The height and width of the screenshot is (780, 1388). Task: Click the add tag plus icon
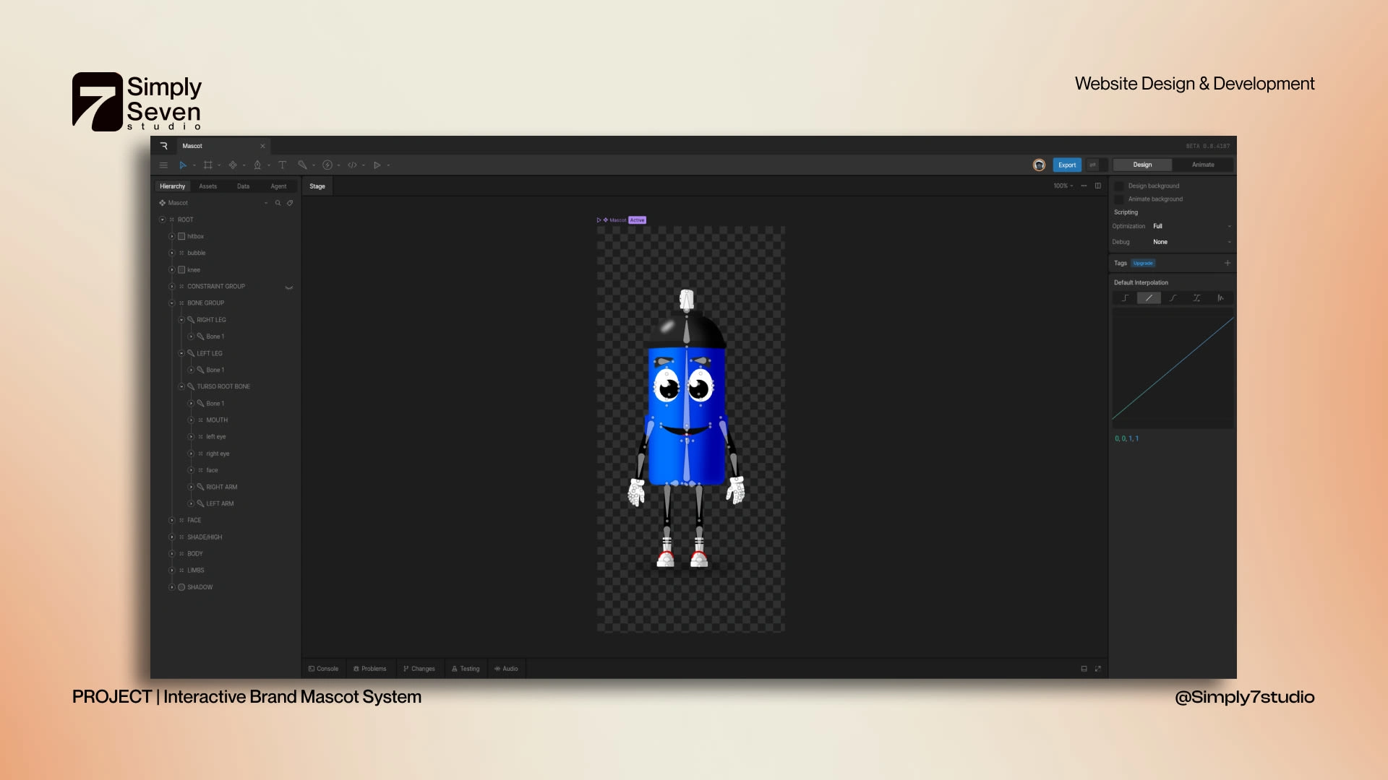(x=1228, y=263)
